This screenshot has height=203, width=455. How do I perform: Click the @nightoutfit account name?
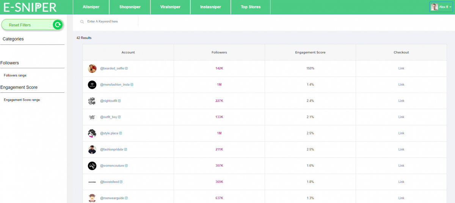point(108,101)
